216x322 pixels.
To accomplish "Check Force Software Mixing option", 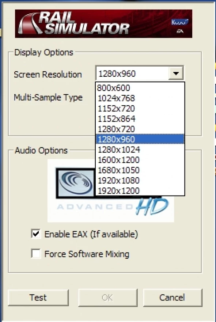I will click(36, 253).
